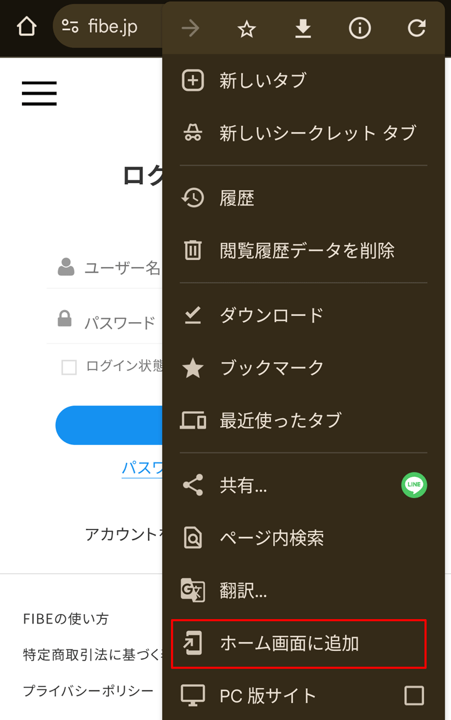Open プライバシーポリシー link
The width and height of the screenshot is (451, 720).
(x=88, y=691)
